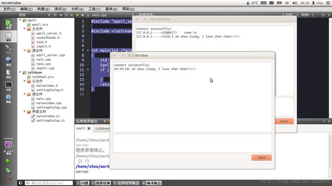Collapse the talkRoom forms folder
332x186 pixels.
click(25, 112)
